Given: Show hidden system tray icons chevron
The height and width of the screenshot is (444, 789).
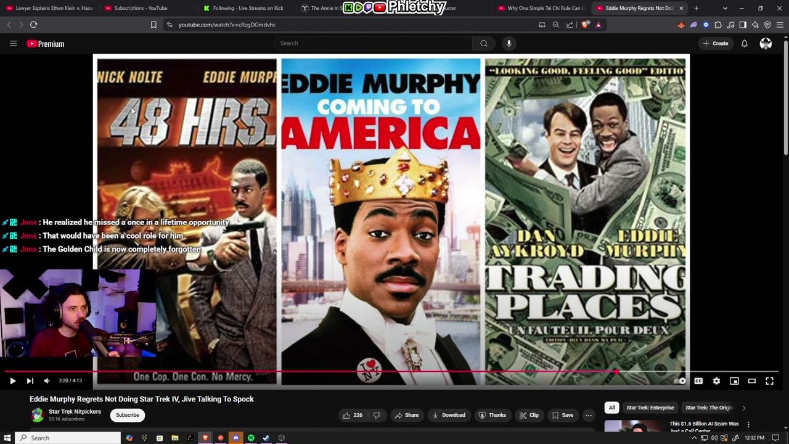Looking at the screenshot, I should coord(694,438).
